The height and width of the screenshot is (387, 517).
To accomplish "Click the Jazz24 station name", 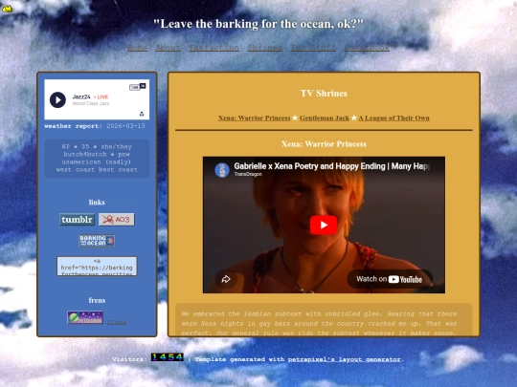I will (81, 97).
